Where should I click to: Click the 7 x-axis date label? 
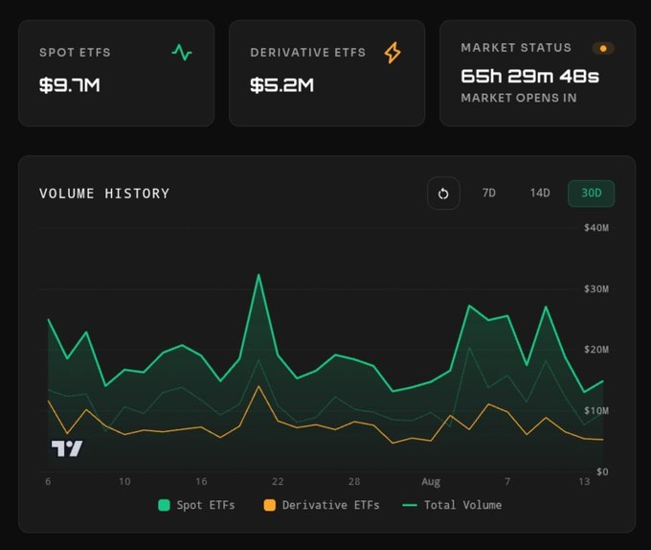point(507,481)
